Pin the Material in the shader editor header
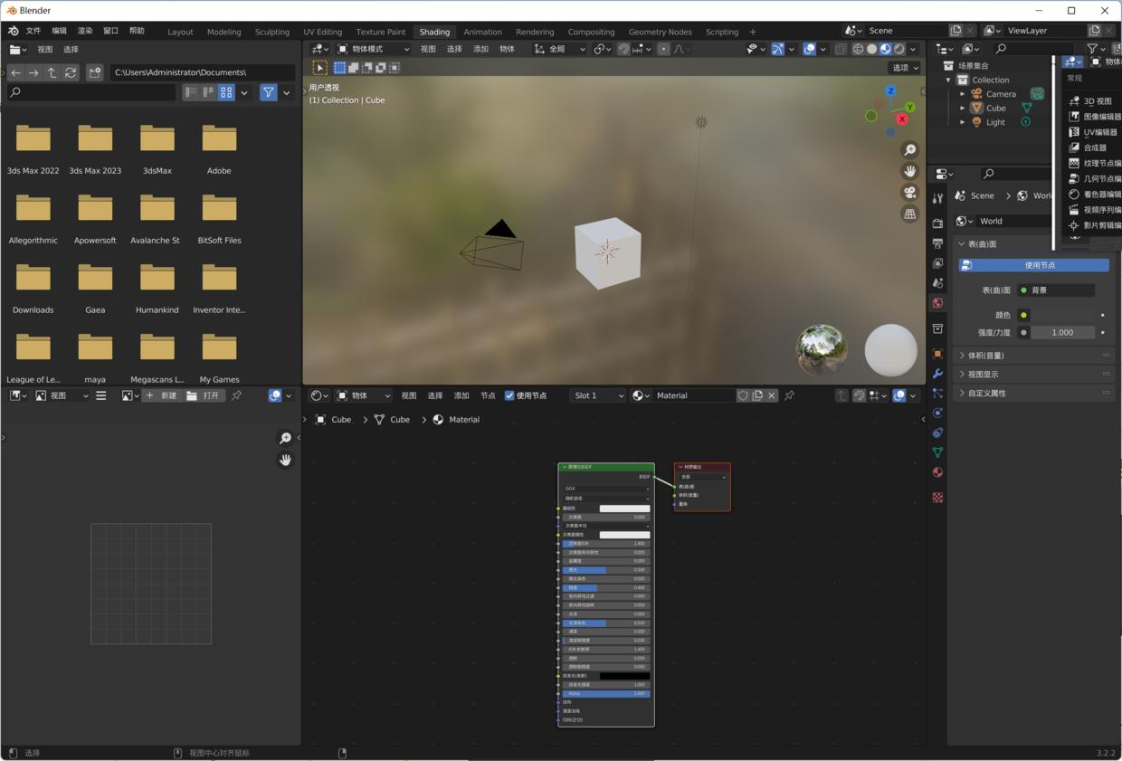This screenshot has height=761, width=1122. pyautogui.click(x=788, y=395)
